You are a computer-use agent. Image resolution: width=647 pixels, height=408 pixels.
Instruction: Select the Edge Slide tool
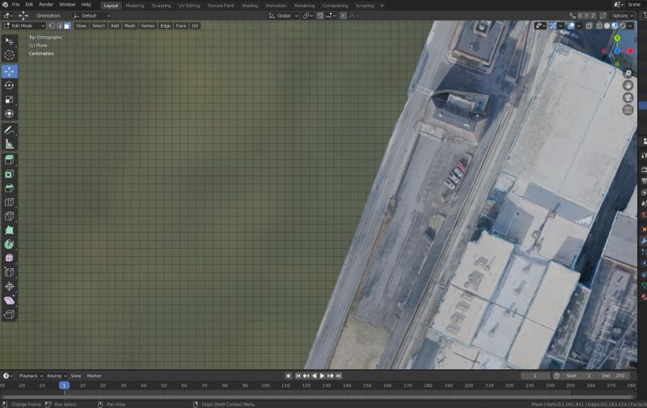point(9,272)
